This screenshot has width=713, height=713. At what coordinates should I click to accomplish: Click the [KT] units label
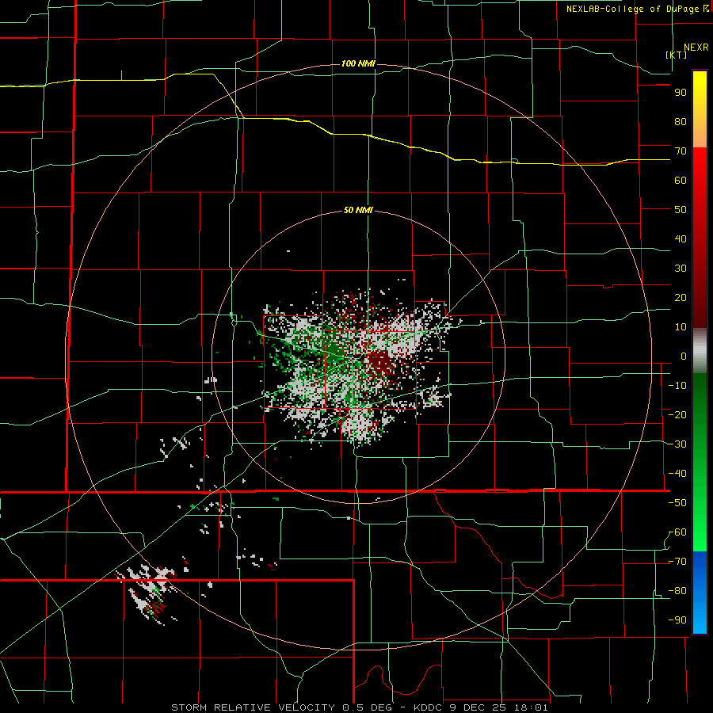click(x=676, y=55)
